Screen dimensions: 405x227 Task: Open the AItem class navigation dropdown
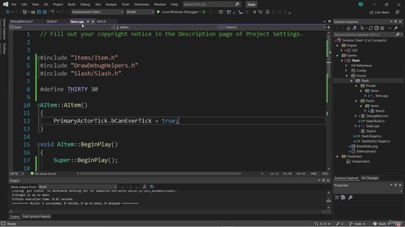click(167, 27)
